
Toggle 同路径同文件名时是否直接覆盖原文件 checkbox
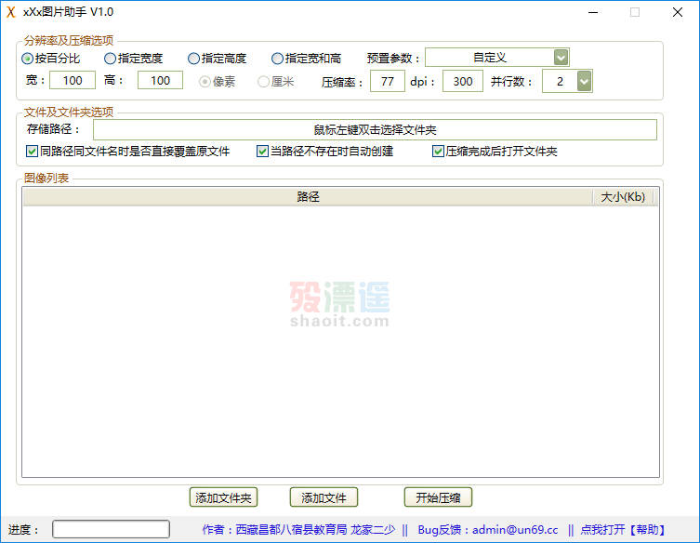coord(127,152)
